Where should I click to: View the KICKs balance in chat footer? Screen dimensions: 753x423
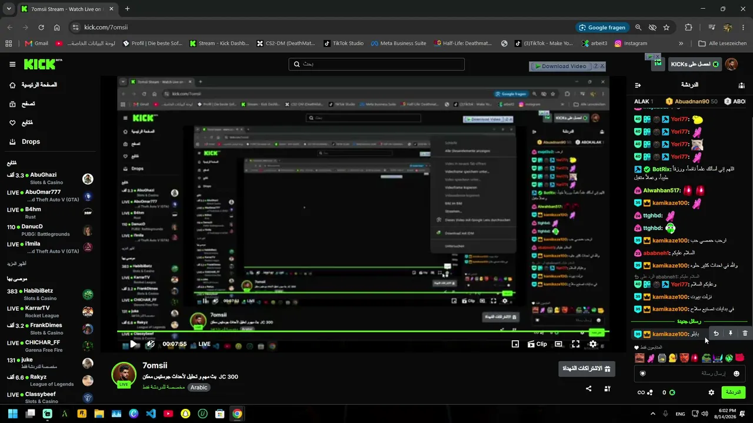click(x=668, y=392)
